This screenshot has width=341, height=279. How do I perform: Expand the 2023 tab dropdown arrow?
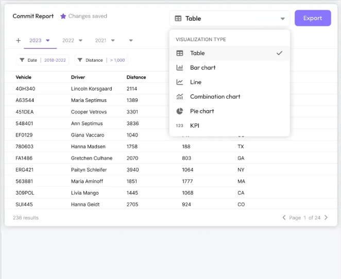coord(48,40)
